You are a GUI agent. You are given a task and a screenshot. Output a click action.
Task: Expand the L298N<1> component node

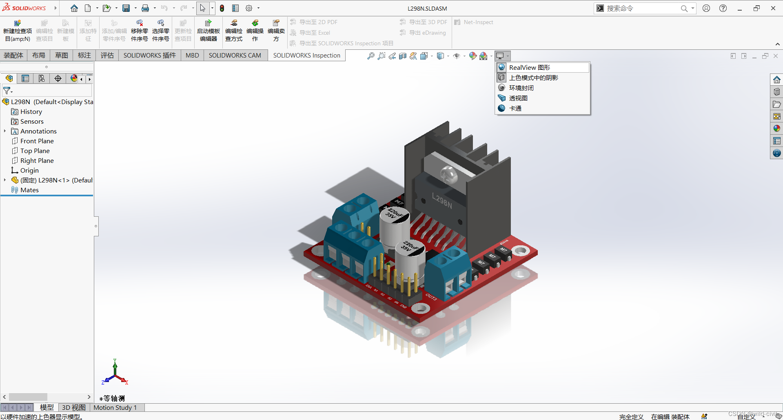click(4, 180)
